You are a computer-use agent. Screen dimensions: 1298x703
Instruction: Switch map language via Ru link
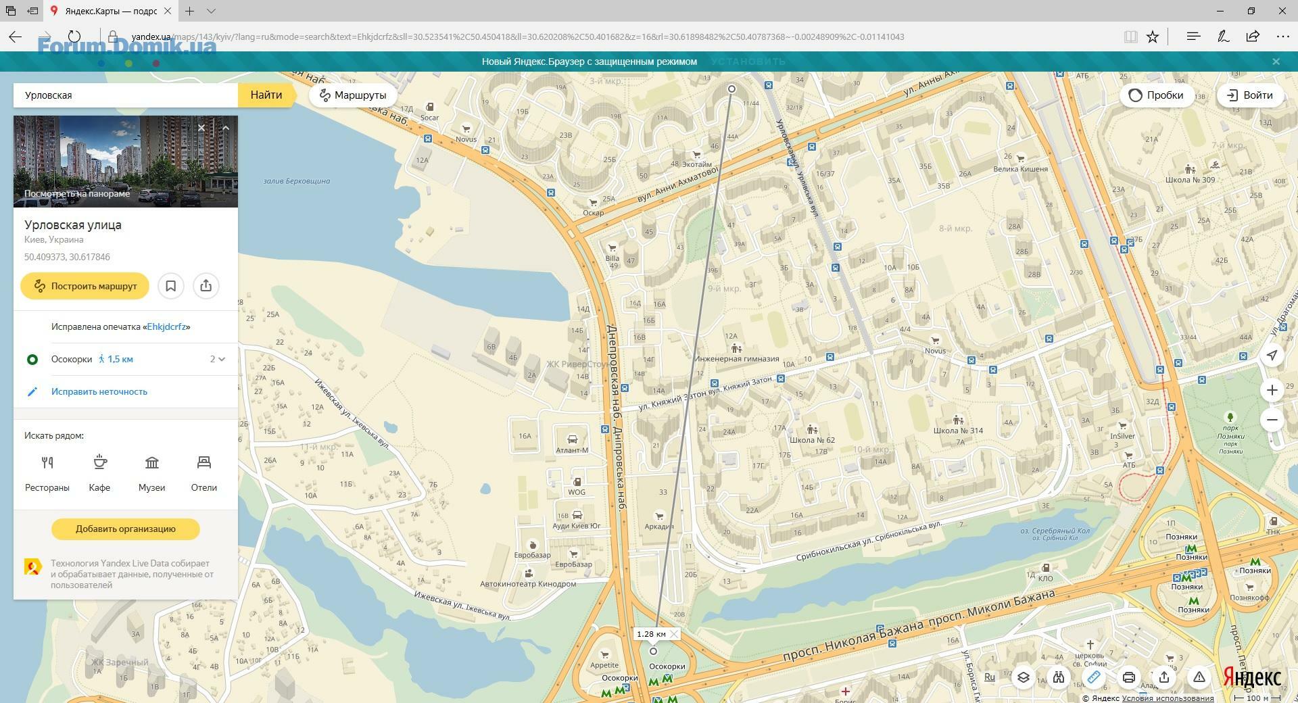click(990, 677)
